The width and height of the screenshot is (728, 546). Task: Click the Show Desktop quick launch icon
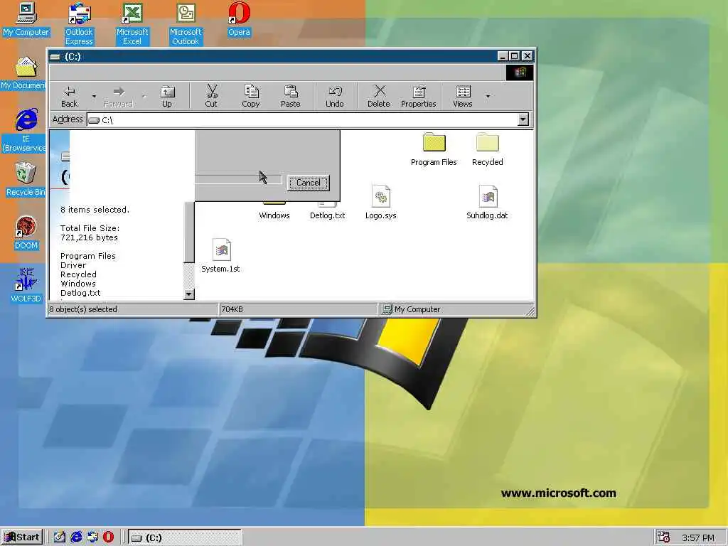point(60,537)
